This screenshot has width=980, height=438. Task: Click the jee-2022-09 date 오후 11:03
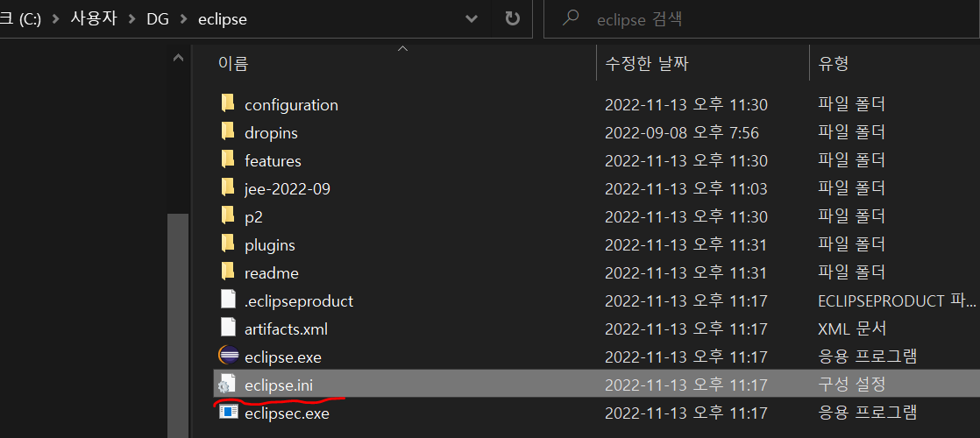[686, 188]
